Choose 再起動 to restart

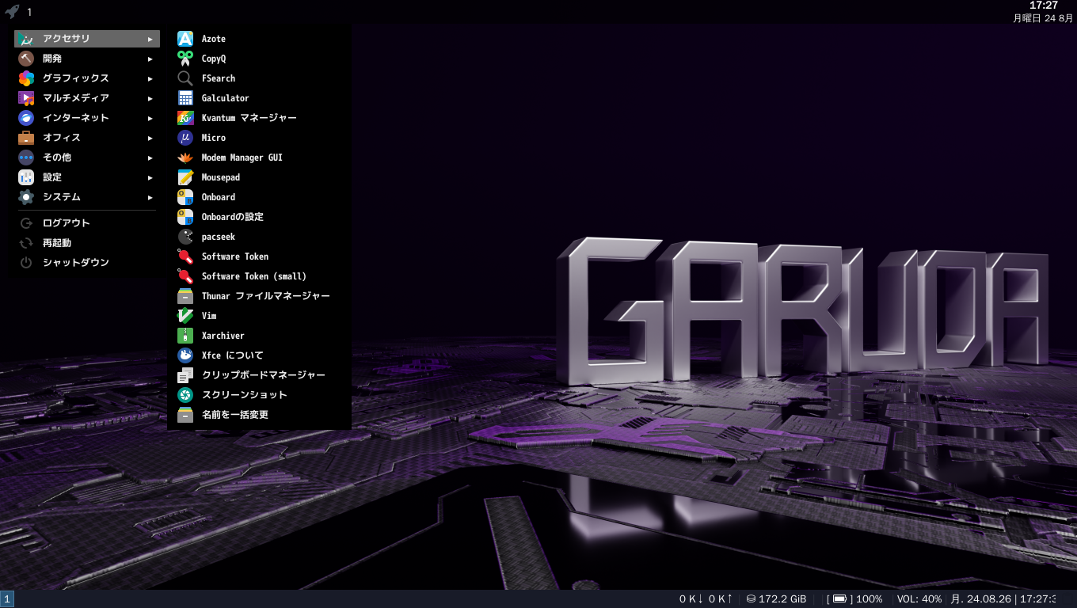coord(87,243)
